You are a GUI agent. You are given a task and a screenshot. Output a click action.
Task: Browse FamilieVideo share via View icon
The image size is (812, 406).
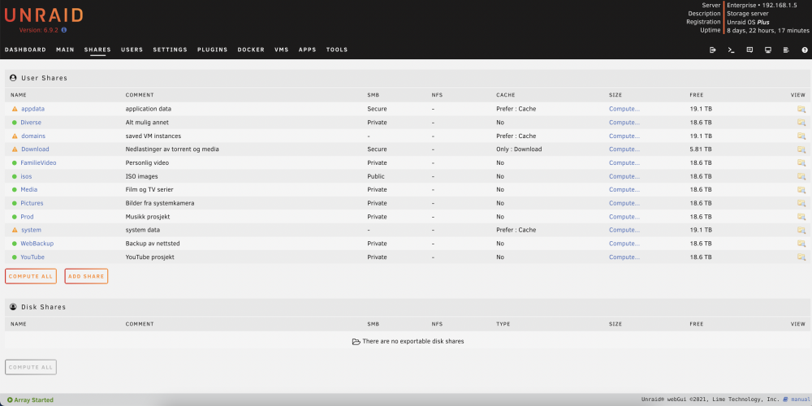coord(801,162)
